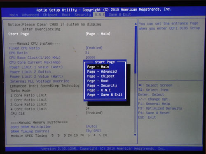This screenshot has height=154, width=206.
Task: Select DRAM Timing Control setting
Action: tap(30, 131)
